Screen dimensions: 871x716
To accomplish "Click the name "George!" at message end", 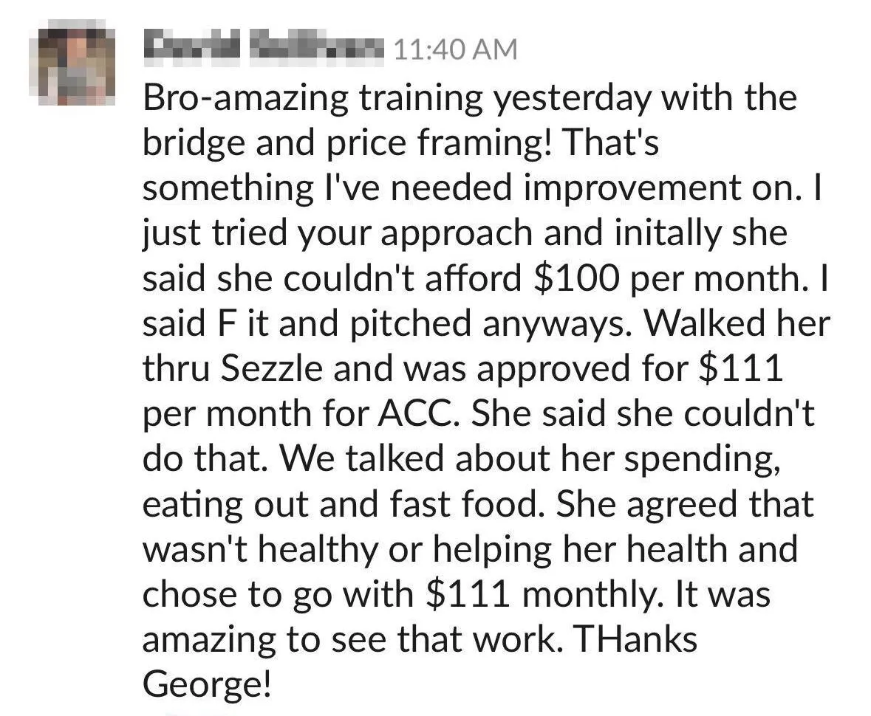I will click(x=208, y=686).
